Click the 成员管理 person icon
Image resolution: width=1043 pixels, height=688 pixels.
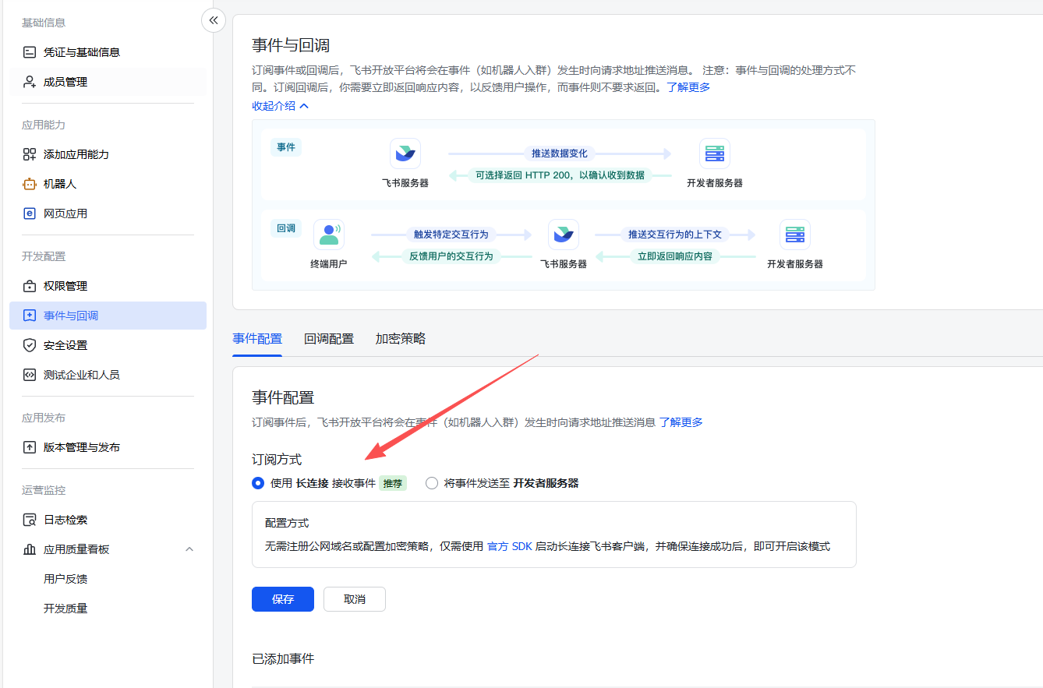[30, 82]
